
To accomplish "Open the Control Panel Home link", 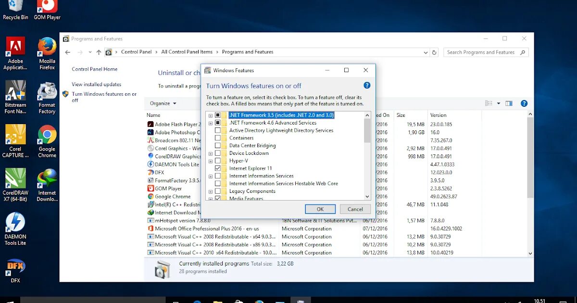I will point(95,69).
